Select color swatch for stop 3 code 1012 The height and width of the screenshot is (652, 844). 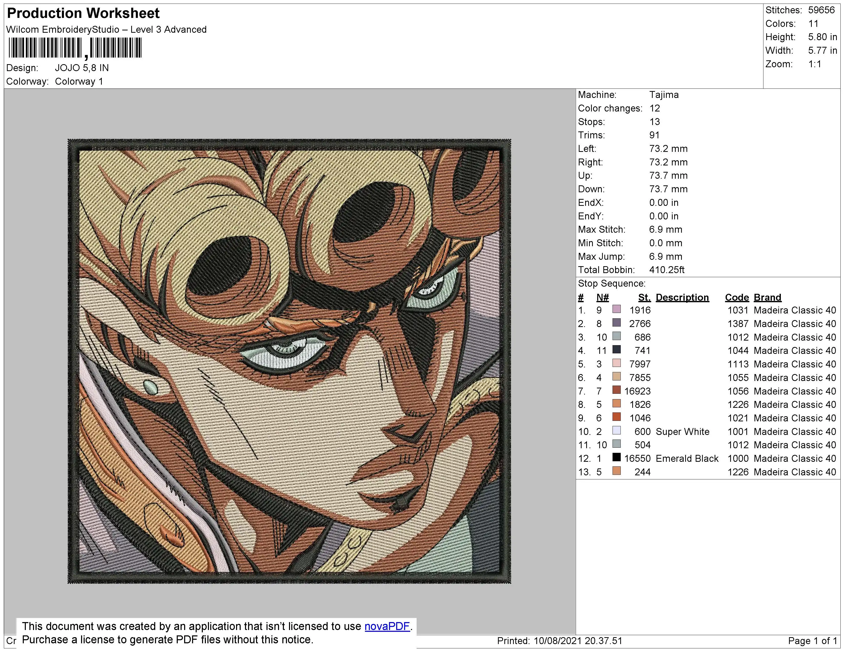coord(617,336)
